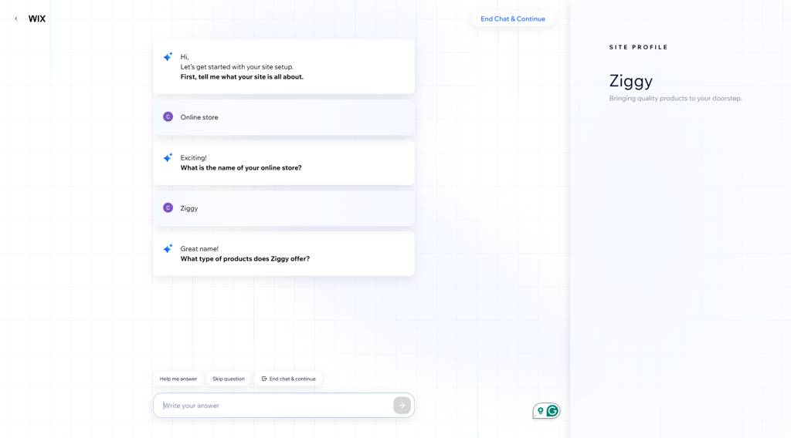The width and height of the screenshot is (791, 438).
Task: Click the Help me answer chip
Action: (x=178, y=379)
